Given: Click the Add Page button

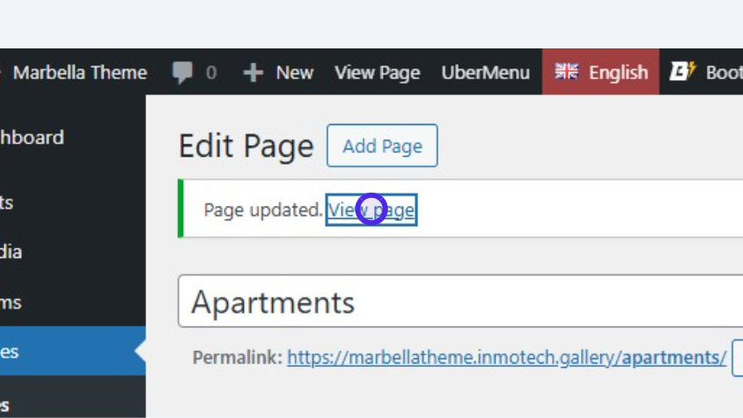Looking at the screenshot, I should 382,146.
